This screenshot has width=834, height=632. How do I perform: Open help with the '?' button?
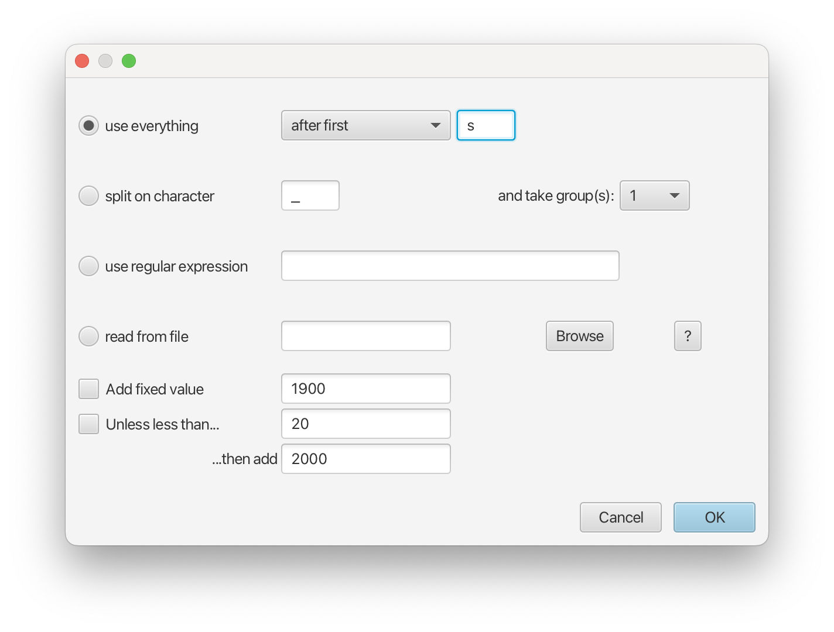coord(688,336)
